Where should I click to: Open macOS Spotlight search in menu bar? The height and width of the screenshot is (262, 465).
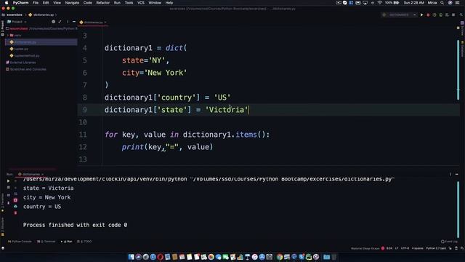(442, 3)
